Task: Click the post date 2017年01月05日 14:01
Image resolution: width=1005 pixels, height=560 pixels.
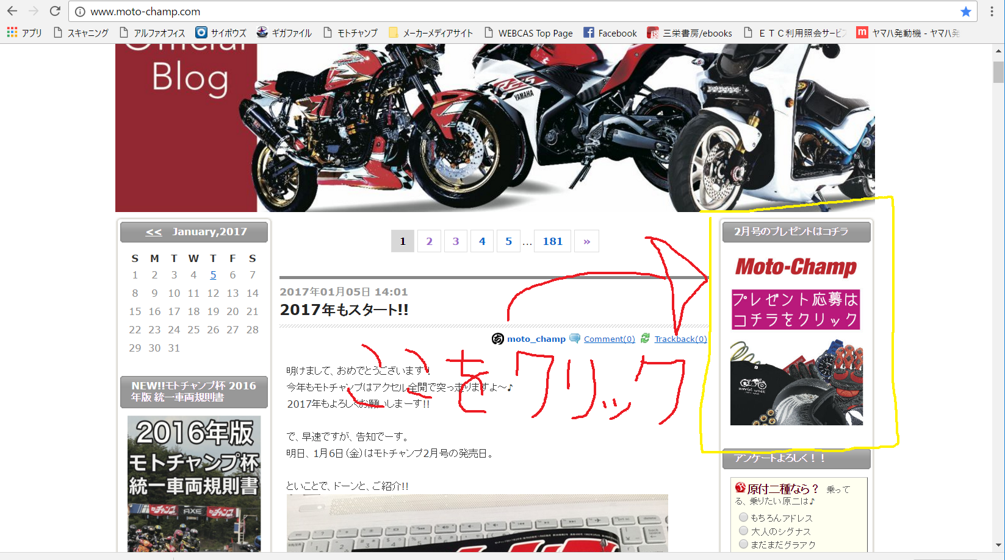Action: (344, 292)
